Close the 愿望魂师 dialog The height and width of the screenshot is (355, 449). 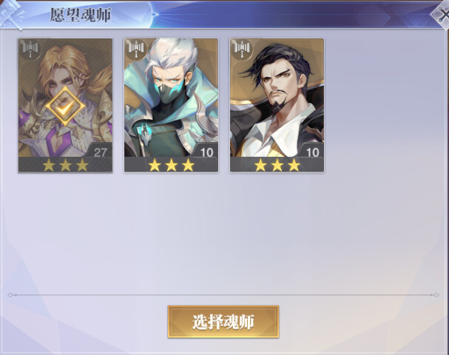click(442, 15)
